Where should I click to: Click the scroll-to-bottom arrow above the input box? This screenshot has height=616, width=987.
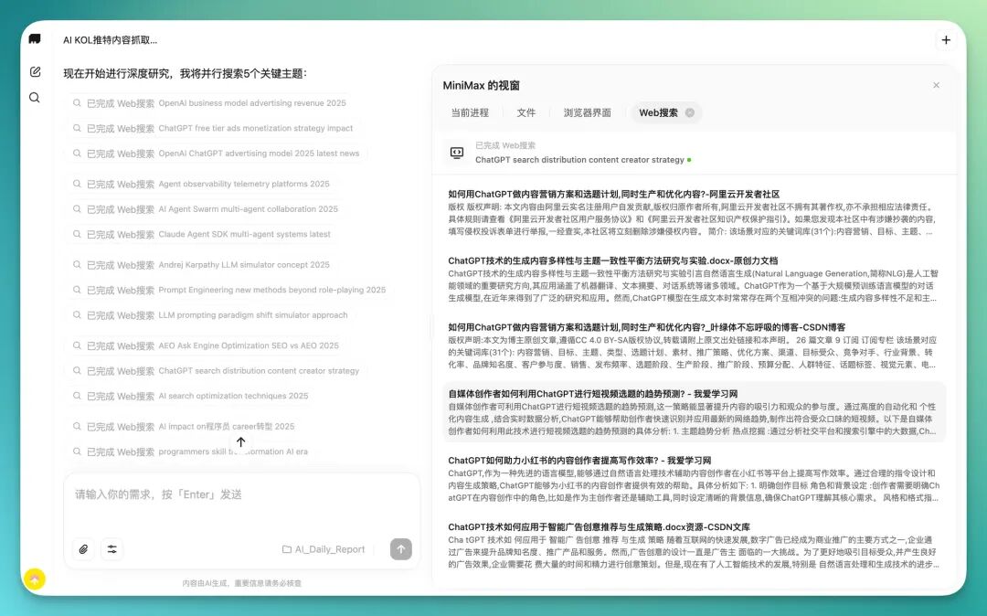coord(240,441)
